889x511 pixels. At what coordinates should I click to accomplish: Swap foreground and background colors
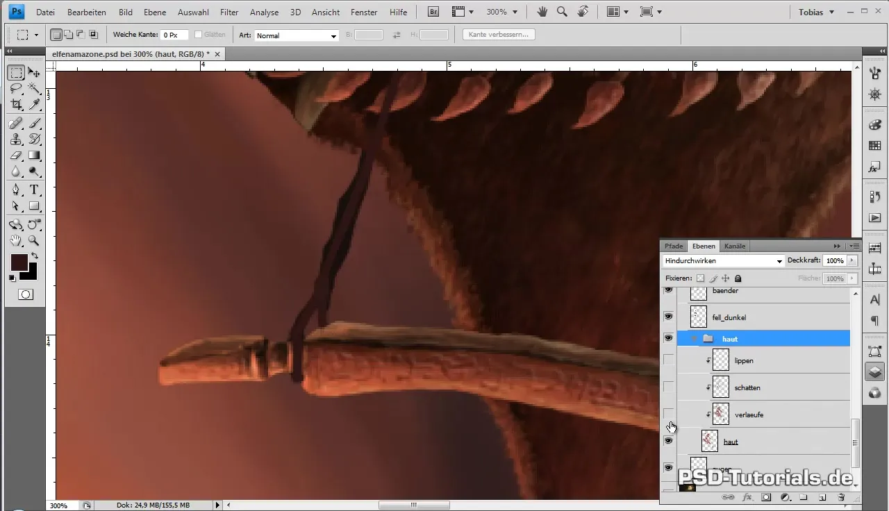click(34, 256)
